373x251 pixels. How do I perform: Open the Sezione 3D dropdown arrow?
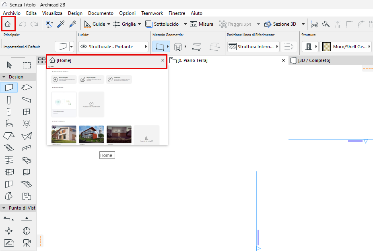303,24
